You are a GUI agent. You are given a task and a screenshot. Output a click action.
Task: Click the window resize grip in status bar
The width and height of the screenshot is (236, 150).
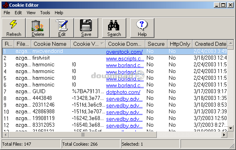(232, 146)
